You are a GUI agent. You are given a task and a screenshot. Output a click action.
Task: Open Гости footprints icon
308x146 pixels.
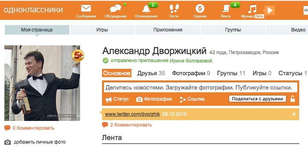tap(174, 9)
